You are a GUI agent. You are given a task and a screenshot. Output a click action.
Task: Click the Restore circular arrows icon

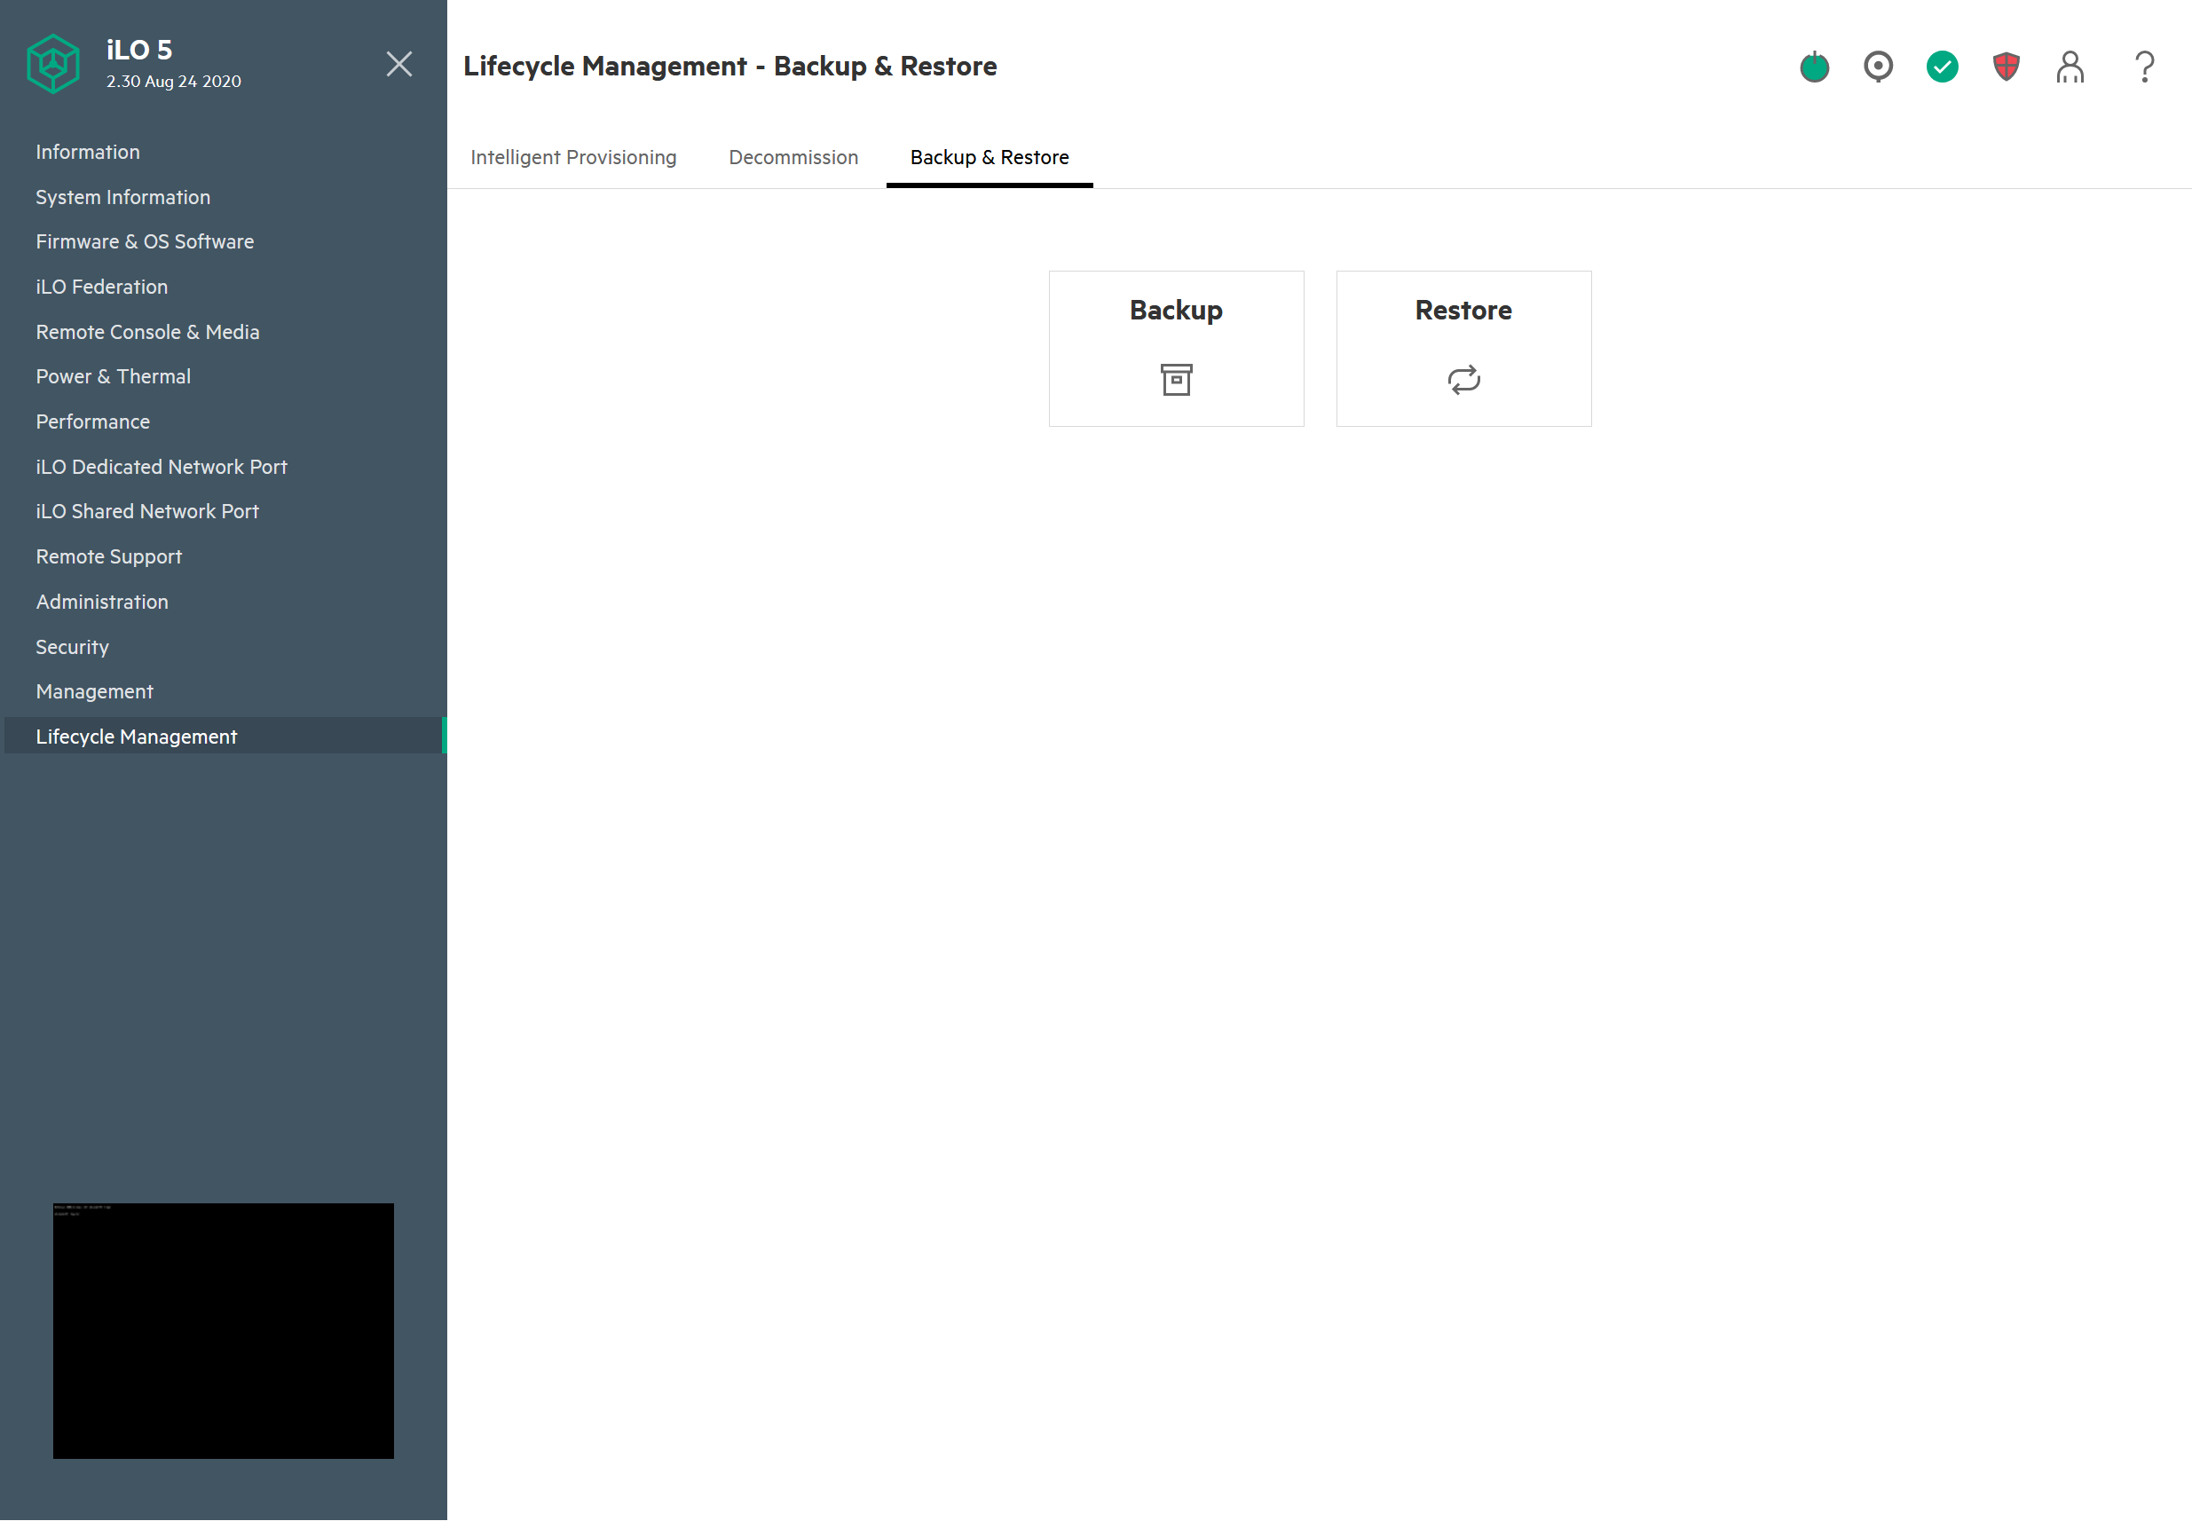pos(1463,380)
